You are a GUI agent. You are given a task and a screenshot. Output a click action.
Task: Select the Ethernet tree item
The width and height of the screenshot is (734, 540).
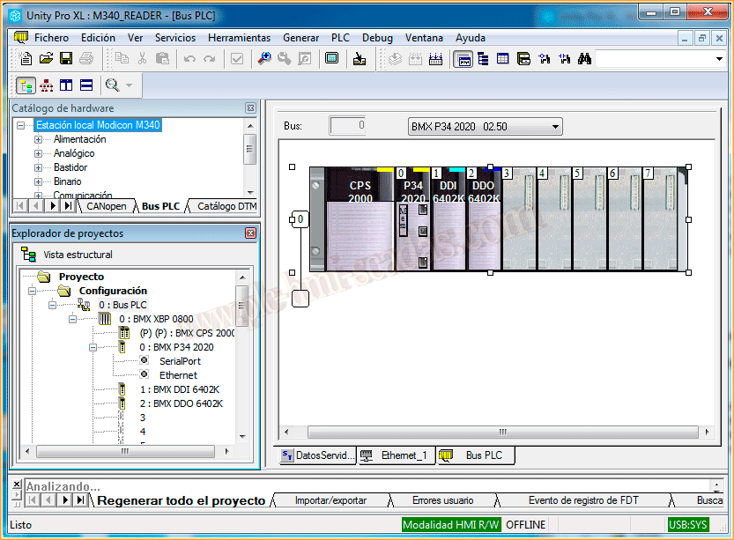point(178,375)
